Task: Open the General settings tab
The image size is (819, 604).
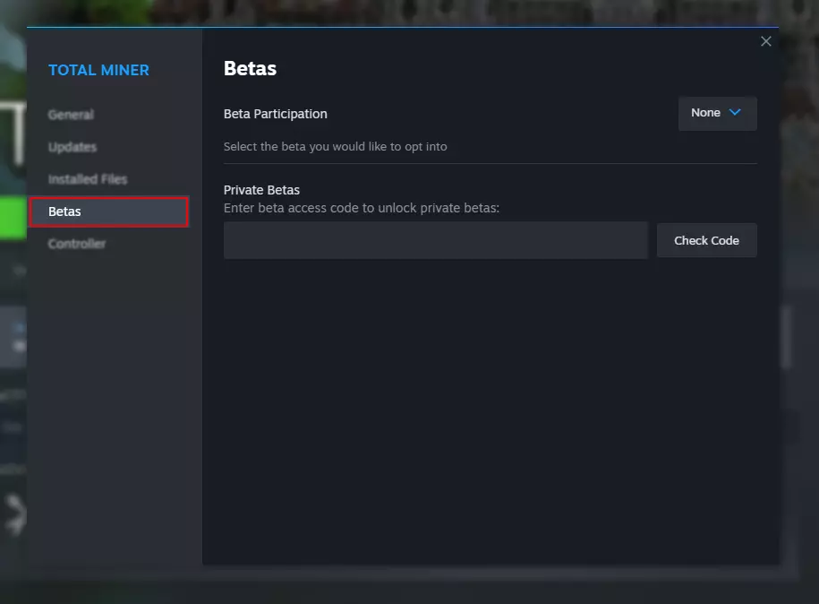Action: (71, 115)
